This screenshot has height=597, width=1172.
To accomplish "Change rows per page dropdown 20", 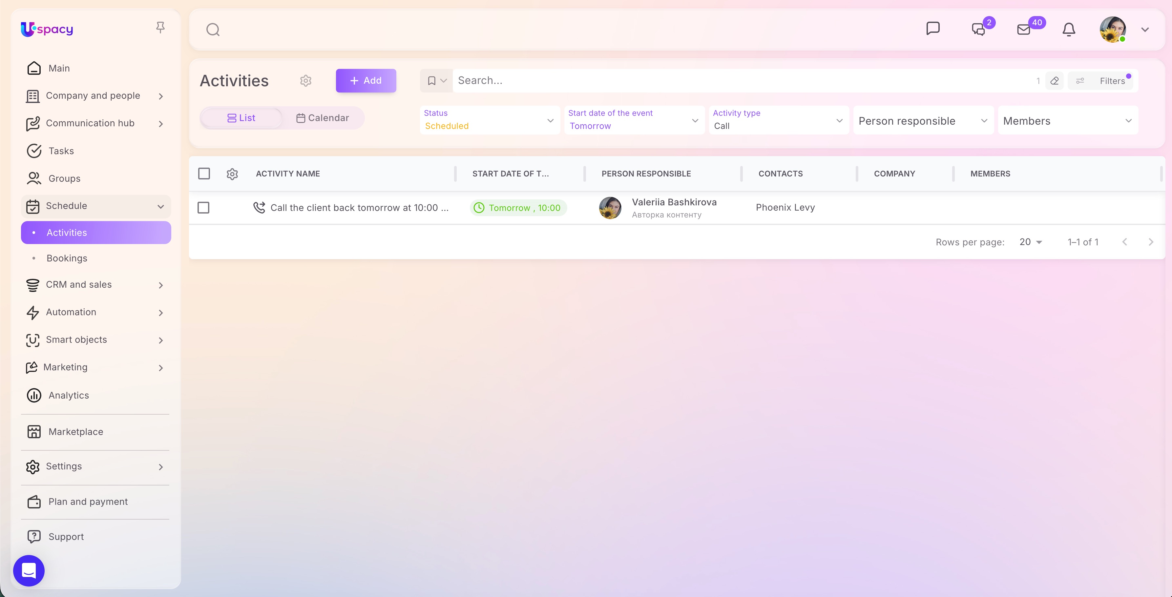I will 1031,242.
